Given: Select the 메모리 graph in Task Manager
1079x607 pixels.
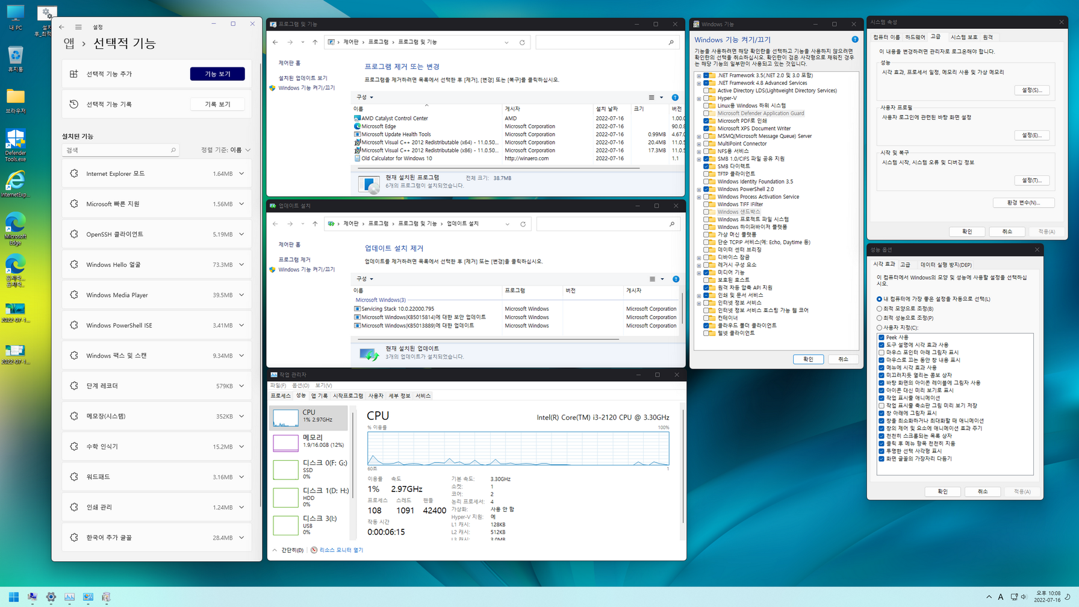Looking at the screenshot, I should 285,443.
